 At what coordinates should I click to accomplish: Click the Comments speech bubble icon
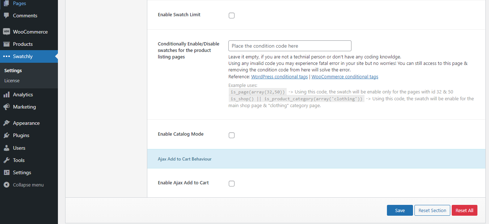coord(6,16)
